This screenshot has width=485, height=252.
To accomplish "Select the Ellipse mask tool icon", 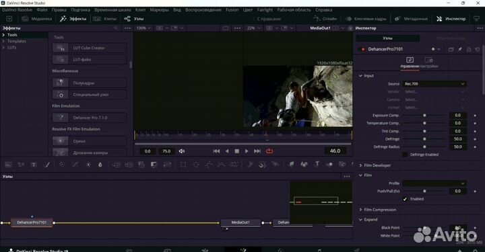I will [196, 165].
